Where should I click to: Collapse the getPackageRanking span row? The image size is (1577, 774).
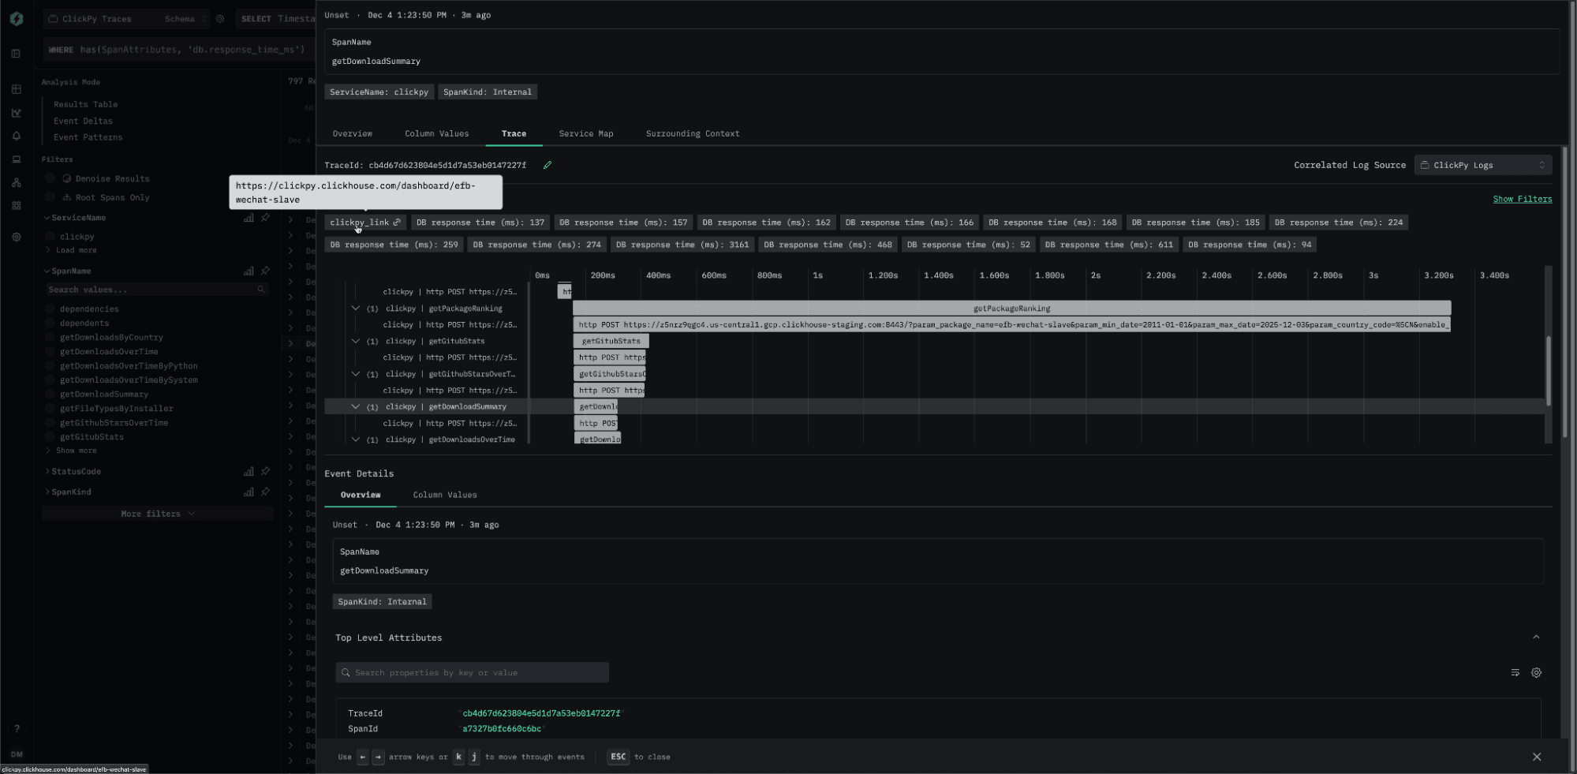click(356, 308)
